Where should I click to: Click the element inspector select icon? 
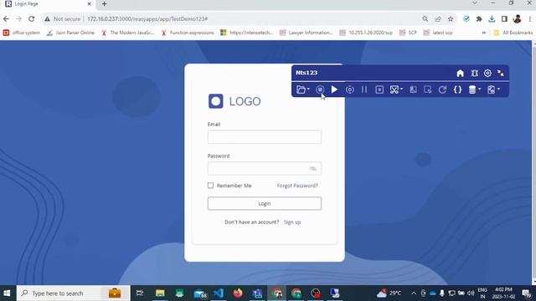click(428, 89)
